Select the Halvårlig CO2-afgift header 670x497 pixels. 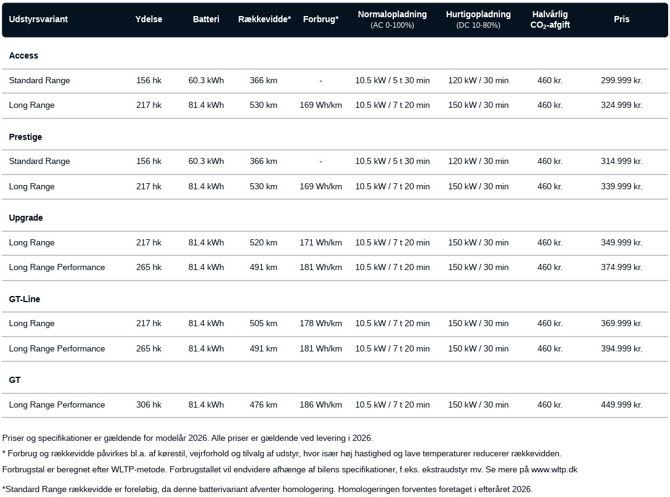[x=550, y=19]
